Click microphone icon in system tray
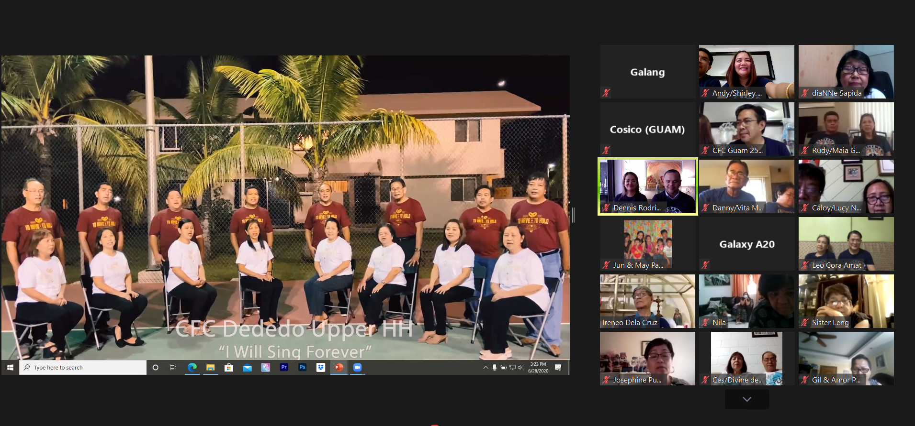Image resolution: width=915 pixels, height=426 pixels. [x=495, y=367]
